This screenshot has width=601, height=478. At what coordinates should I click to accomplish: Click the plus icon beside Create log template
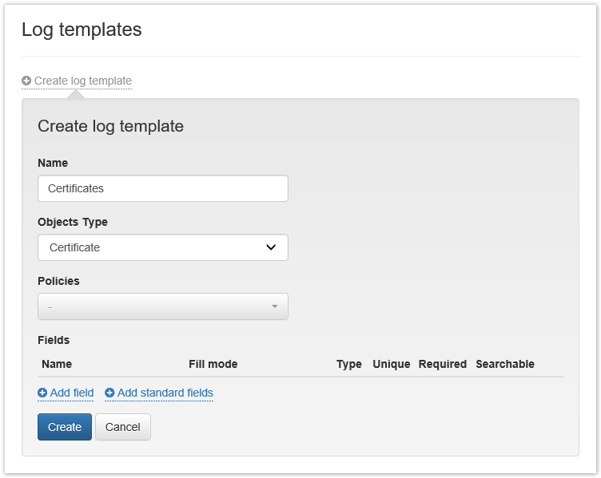[26, 81]
